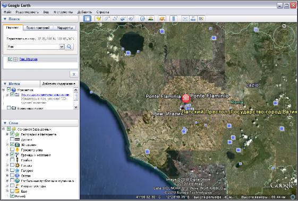
Task: Add an image overlay using the toolbar
Action: (x=123, y=19)
